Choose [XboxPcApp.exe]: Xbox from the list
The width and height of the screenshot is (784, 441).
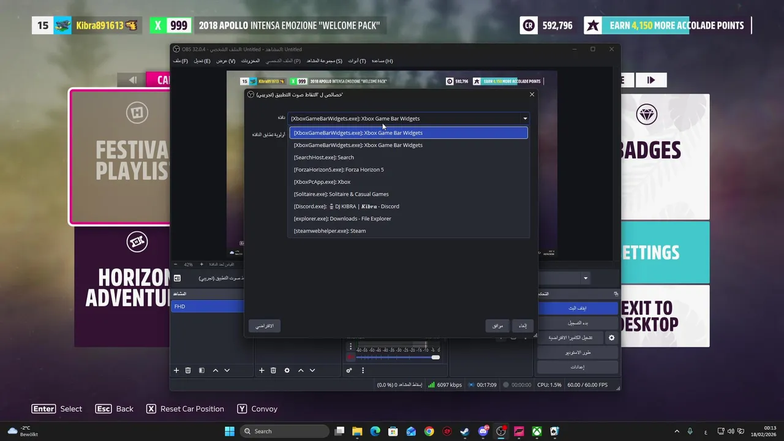pos(409,182)
